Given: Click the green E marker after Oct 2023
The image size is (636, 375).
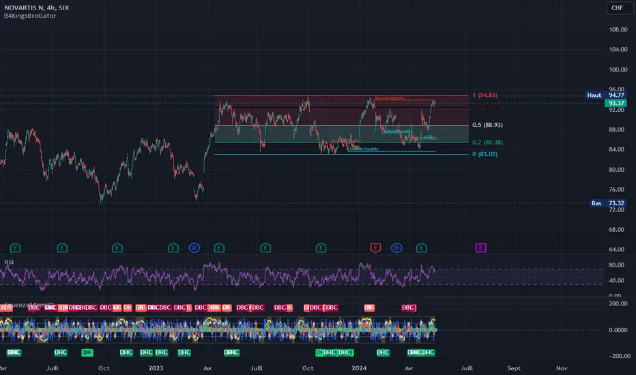Looking at the screenshot, I should tap(321, 247).
